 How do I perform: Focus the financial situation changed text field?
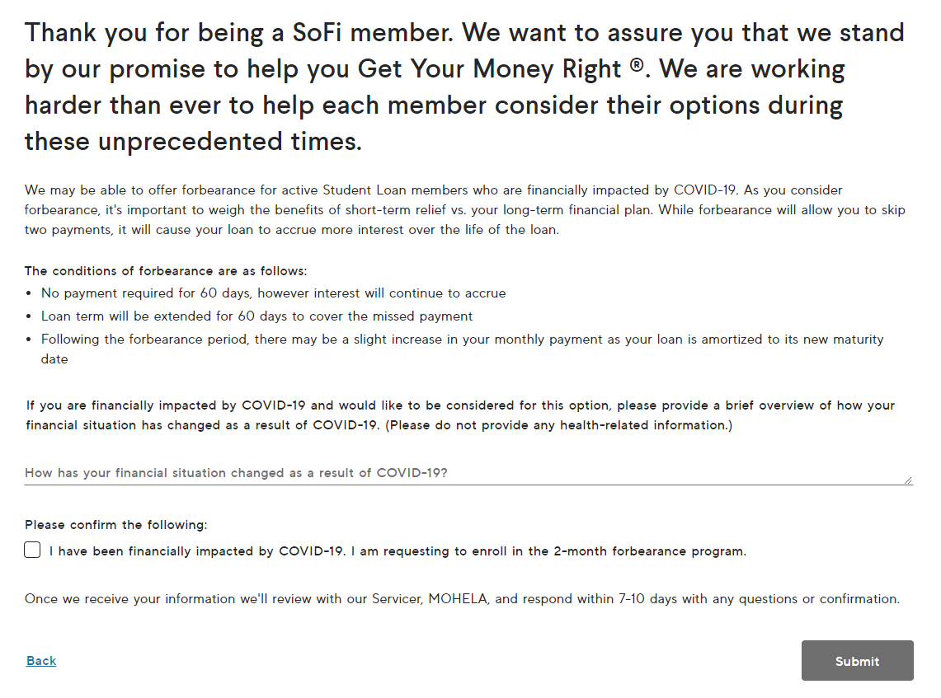(x=468, y=473)
